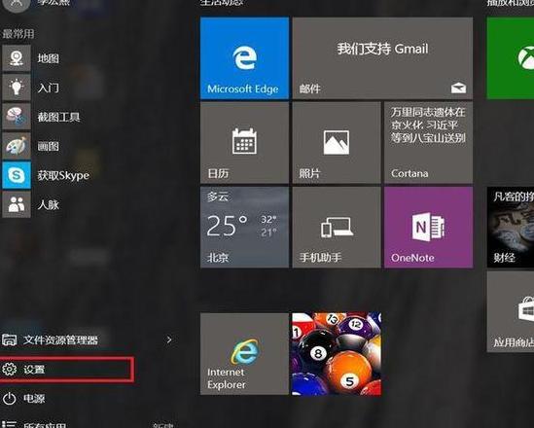Open the 应用商店 store tile
Image resolution: width=534 pixels, height=428 pixels.
pyautogui.click(x=511, y=311)
